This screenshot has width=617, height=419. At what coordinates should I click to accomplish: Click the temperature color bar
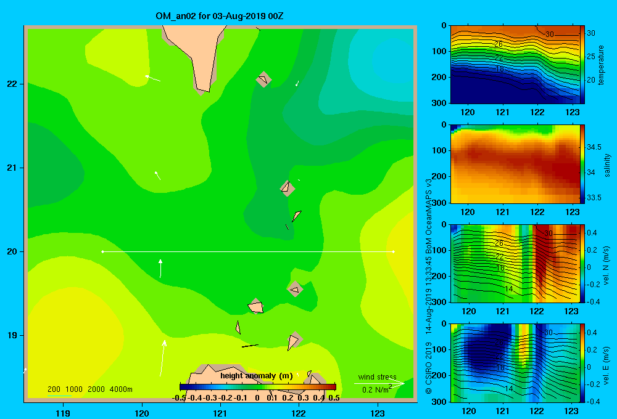[582, 65]
